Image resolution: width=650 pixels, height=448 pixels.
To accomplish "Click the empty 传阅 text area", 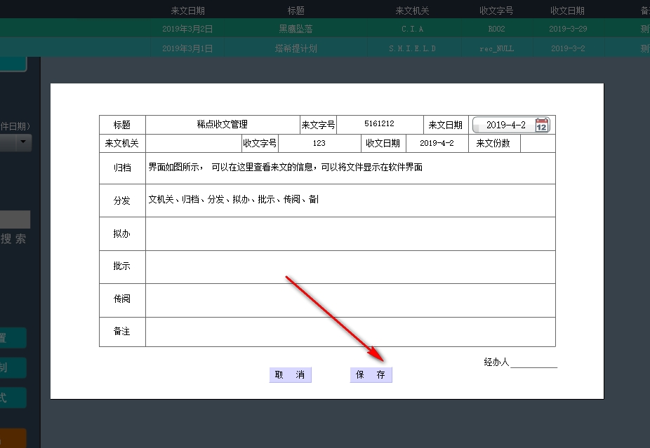I will pos(350,299).
